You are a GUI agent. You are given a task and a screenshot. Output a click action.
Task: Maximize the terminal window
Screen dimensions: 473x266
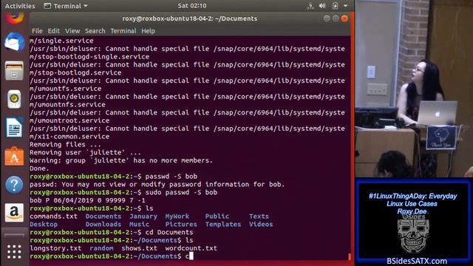pos(336,18)
